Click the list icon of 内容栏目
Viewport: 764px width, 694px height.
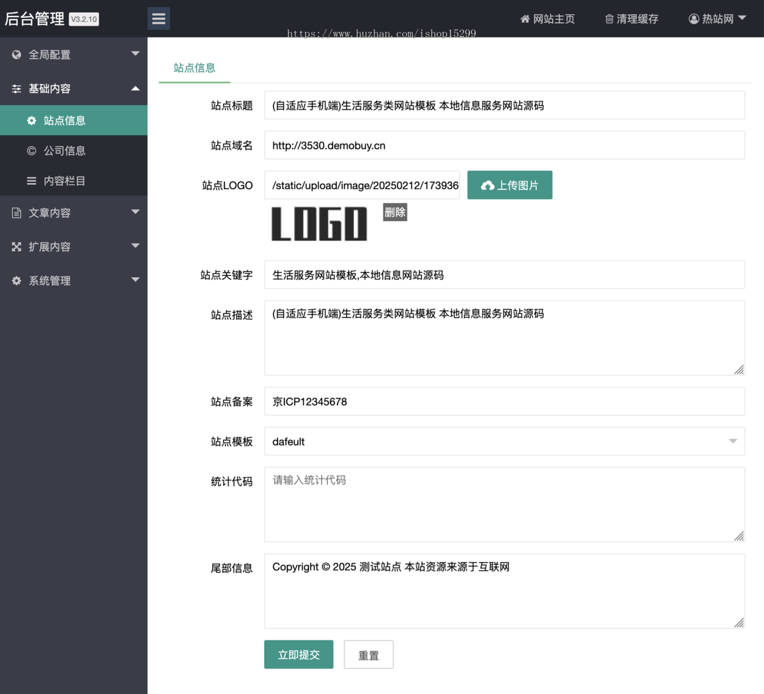coord(31,181)
